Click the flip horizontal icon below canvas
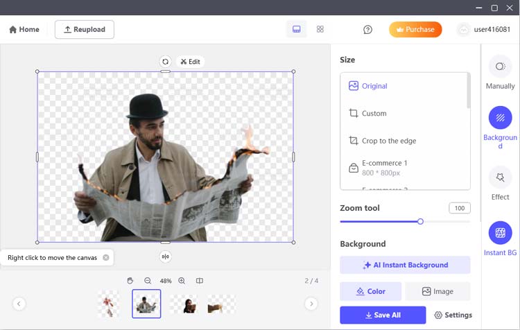The image size is (520, 330). point(165,257)
